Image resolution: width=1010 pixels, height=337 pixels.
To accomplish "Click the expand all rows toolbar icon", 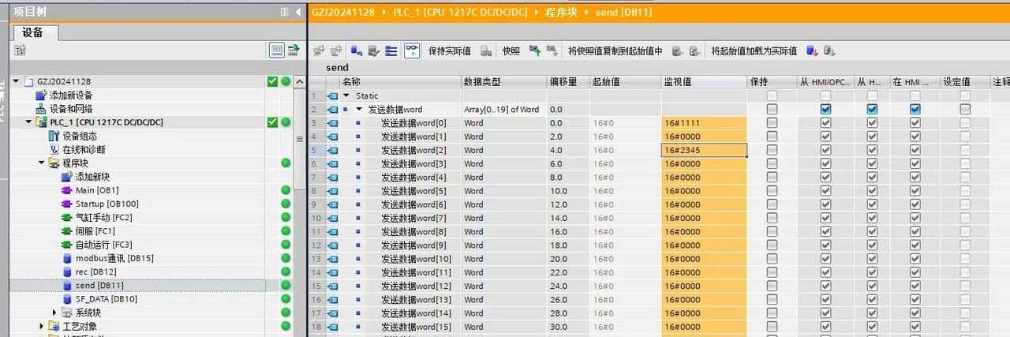I will 391,51.
